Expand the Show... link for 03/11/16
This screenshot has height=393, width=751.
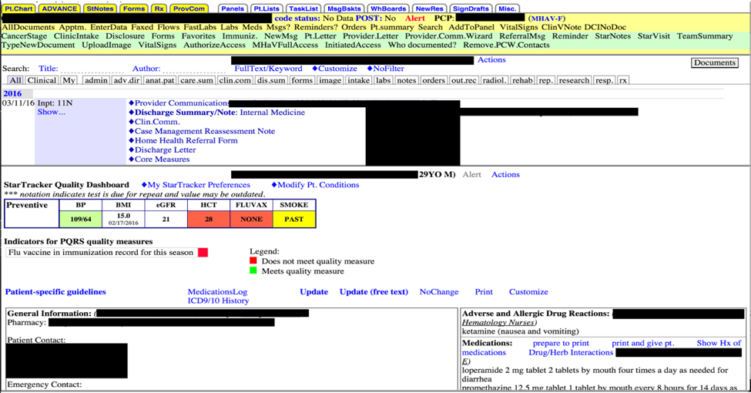[x=52, y=113]
